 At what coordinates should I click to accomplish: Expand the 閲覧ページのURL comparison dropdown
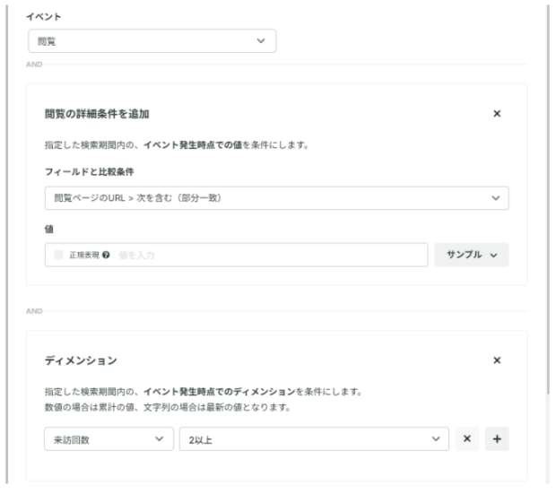click(276, 198)
